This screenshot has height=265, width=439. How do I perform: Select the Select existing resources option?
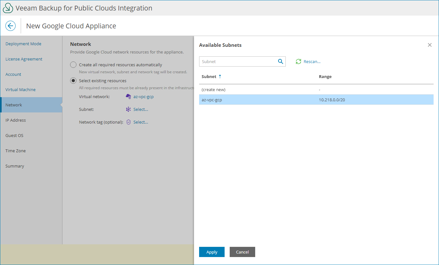pyautogui.click(x=73, y=81)
